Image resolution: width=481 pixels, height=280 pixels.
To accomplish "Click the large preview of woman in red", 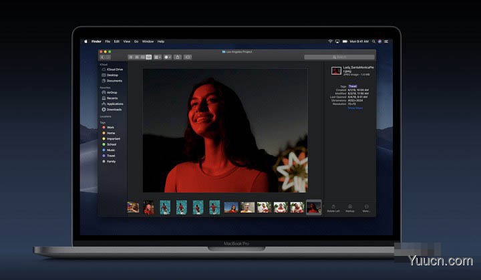I will click(x=226, y=130).
